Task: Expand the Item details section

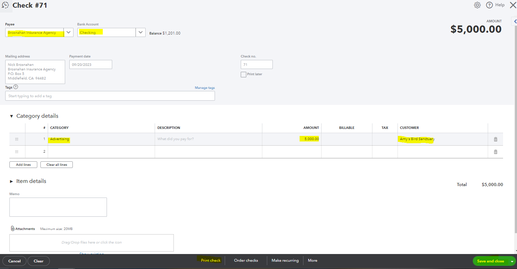Action: click(11, 181)
